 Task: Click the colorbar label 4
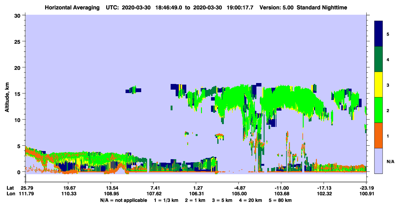[388, 60]
